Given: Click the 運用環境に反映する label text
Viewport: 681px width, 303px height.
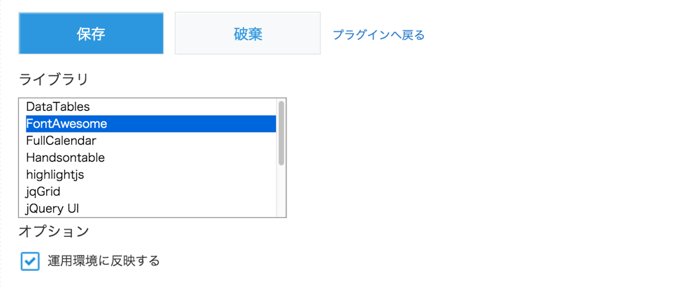Looking at the screenshot, I should point(104,261).
